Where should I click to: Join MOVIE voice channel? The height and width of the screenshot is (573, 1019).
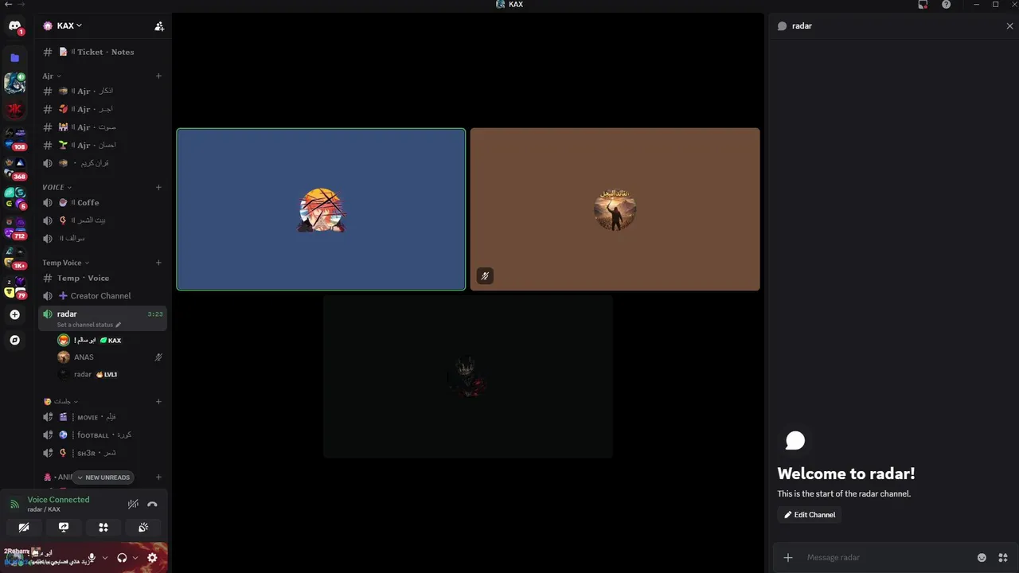(103, 417)
